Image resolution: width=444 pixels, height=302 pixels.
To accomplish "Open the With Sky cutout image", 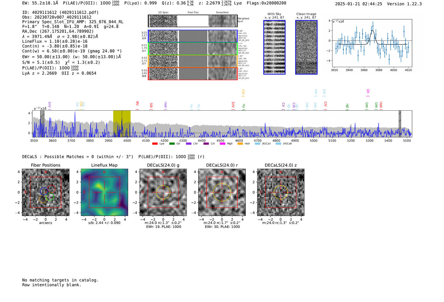I will (274, 47).
